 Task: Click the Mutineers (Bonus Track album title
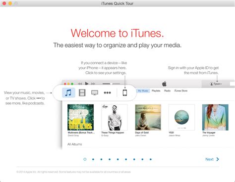click(x=81, y=133)
